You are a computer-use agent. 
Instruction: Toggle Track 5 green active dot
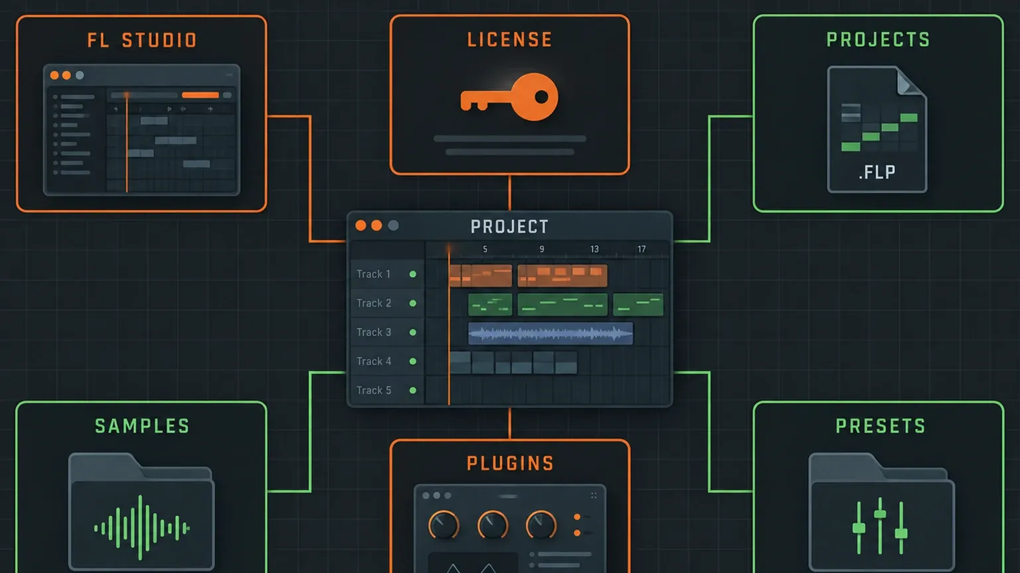click(412, 391)
